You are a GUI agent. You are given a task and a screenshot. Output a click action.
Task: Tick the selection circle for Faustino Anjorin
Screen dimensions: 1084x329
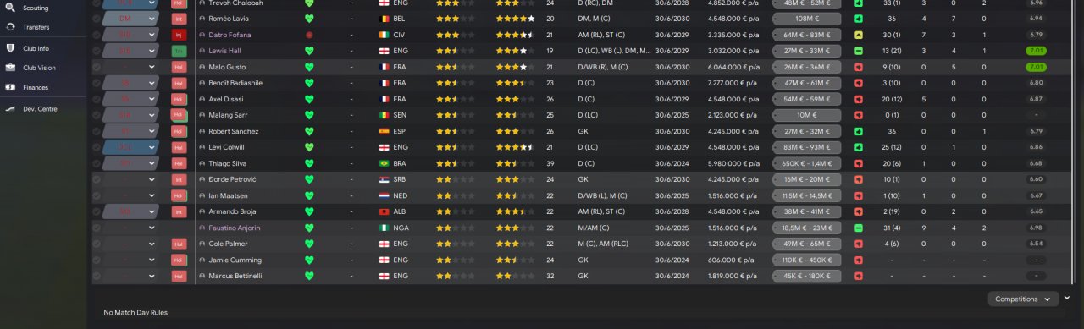(x=97, y=228)
